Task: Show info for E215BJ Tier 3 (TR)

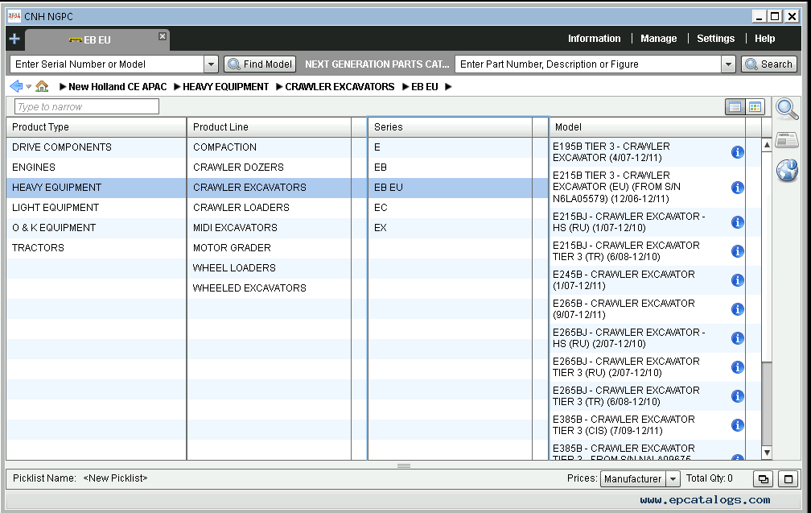Action: pos(738,251)
